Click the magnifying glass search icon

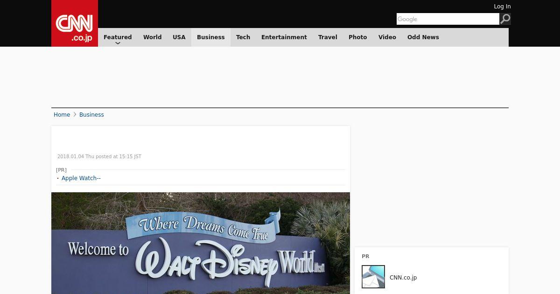505,19
